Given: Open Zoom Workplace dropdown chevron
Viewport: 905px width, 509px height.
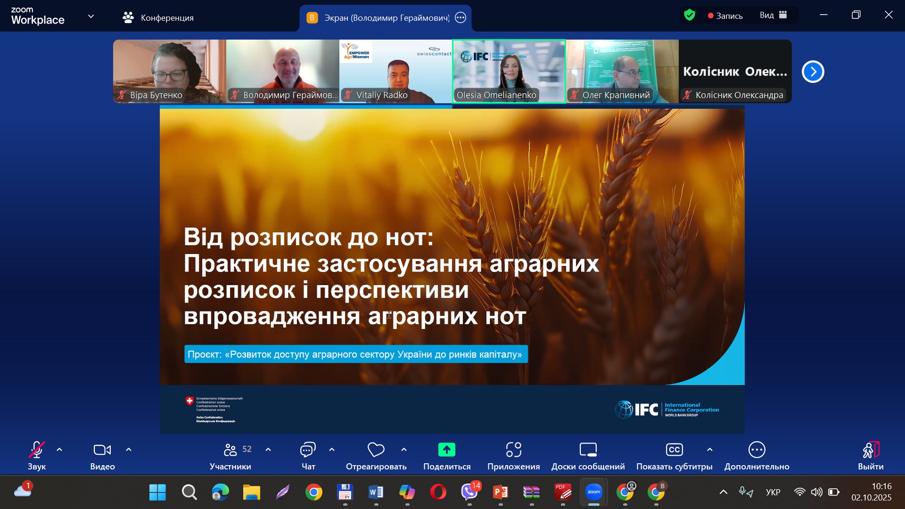Looking at the screenshot, I should (91, 16).
